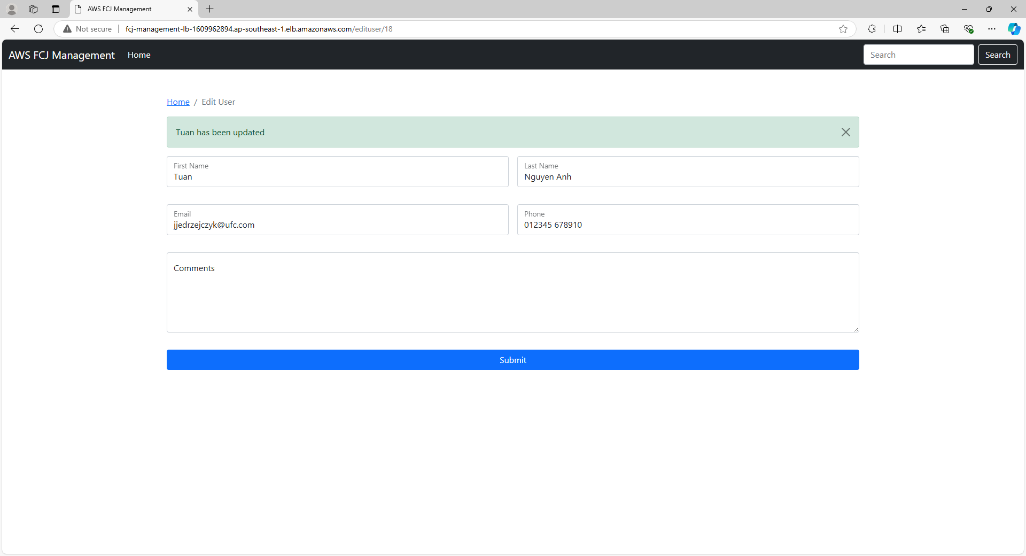This screenshot has width=1026, height=556.
Task: Switch to the AWS FCJ Management tab
Action: 128,9
